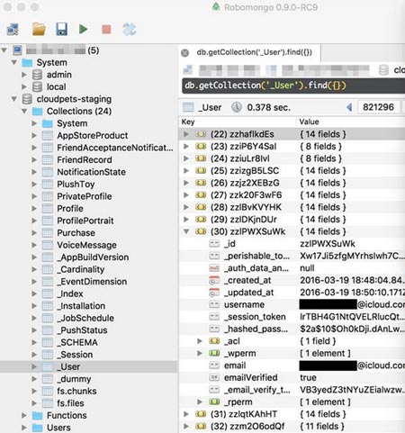This screenshot has height=433, width=405.
Task: Expand the Functions folder
Action: tap(24, 415)
